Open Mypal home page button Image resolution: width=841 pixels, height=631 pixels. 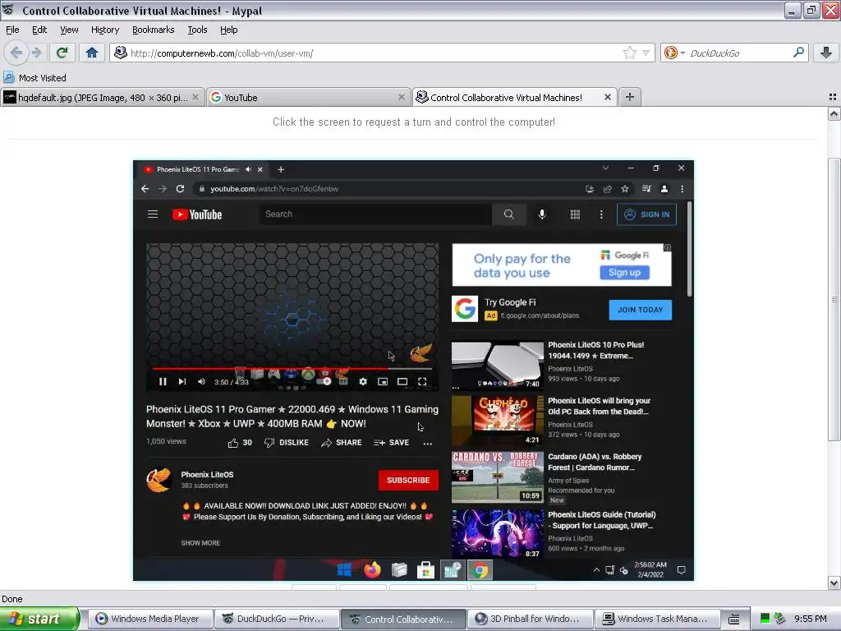(x=92, y=53)
